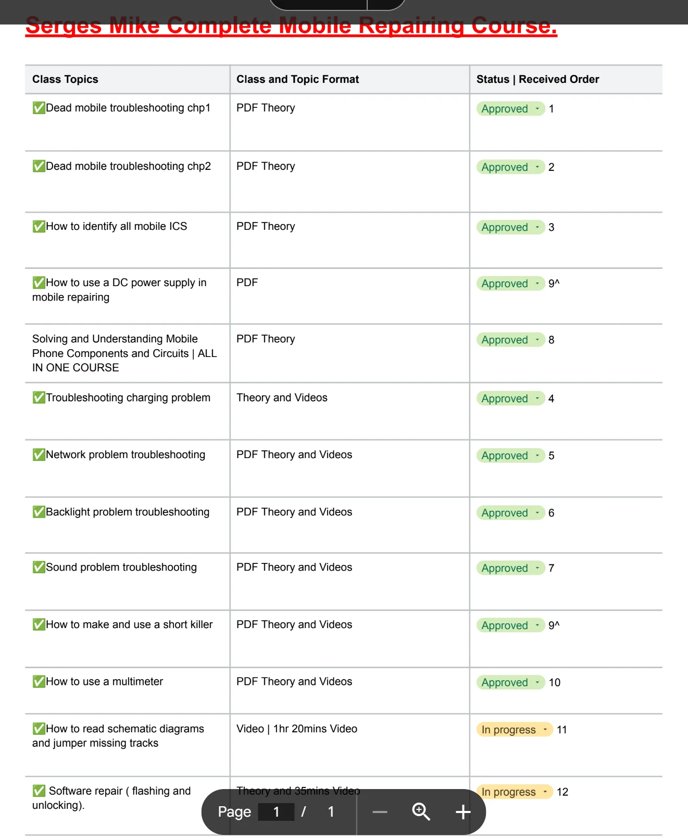The width and height of the screenshot is (688, 837).
Task: Click green checkmark icon for Sound problem troubleshooting
Action: point(39,567)
